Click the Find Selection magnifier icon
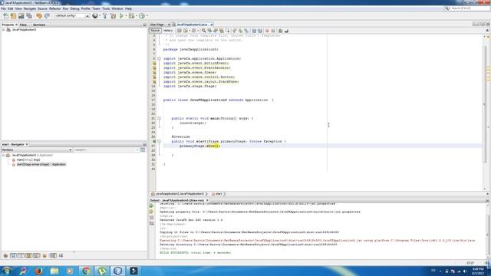This screenshot has height=276, width=491. (203, 31)
